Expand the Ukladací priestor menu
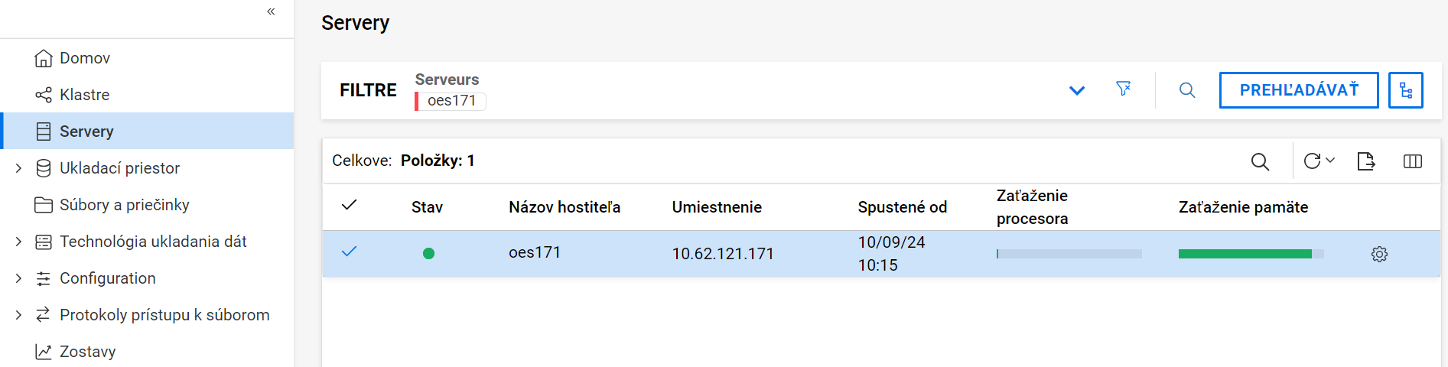This screenshot has height=367, width=1448. click(x=19, y=168)
